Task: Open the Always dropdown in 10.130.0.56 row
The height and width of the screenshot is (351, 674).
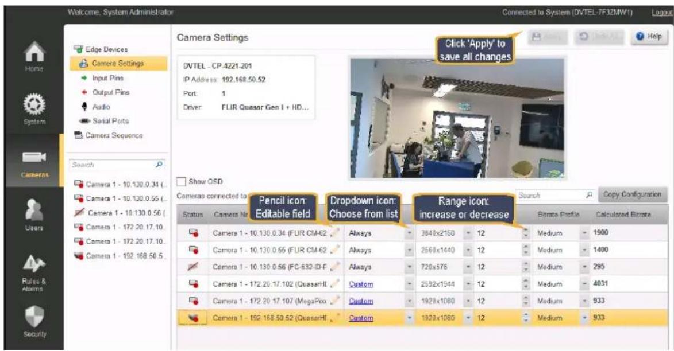Action: click(x=410, y=267)
